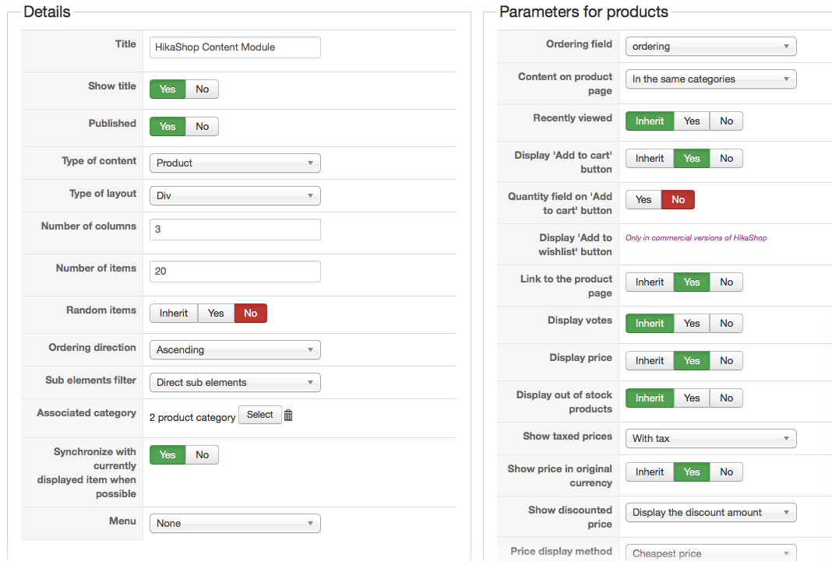
Task: Open the Type of layout dropdown
Action: tap(234, 196)
